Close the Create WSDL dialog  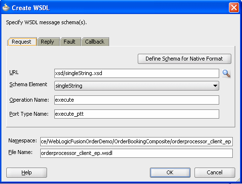(x=234, y=7)
